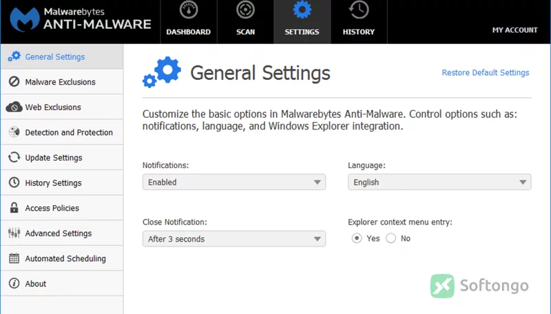Image resolution: width=551 pixels, height=314 pixels.
Task: Switch to the DASHBOARD tab
Action: coord(189,22)
